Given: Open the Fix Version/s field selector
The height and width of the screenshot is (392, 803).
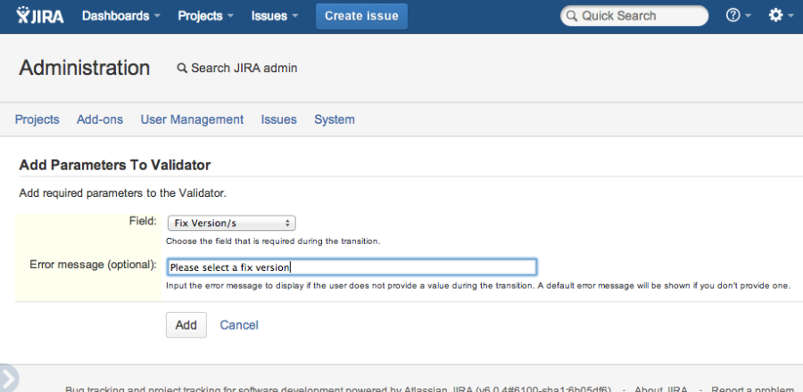Looking at the screenshot, I should [x=231, y=224].
